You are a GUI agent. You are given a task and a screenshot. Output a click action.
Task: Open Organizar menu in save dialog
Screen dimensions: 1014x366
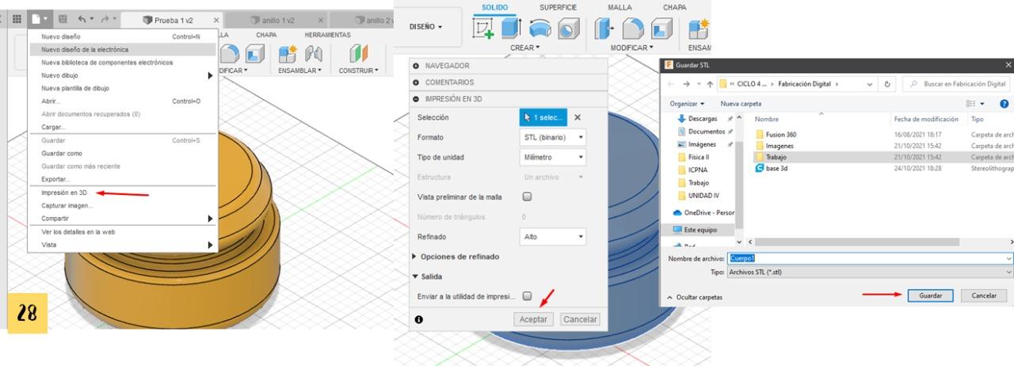(687, 104)
